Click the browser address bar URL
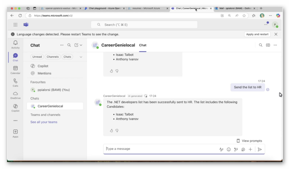 53,16
